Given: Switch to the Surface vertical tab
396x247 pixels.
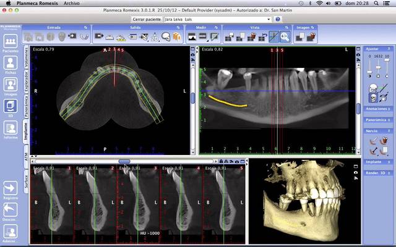Looking at the screenshot, I should 26,182.
